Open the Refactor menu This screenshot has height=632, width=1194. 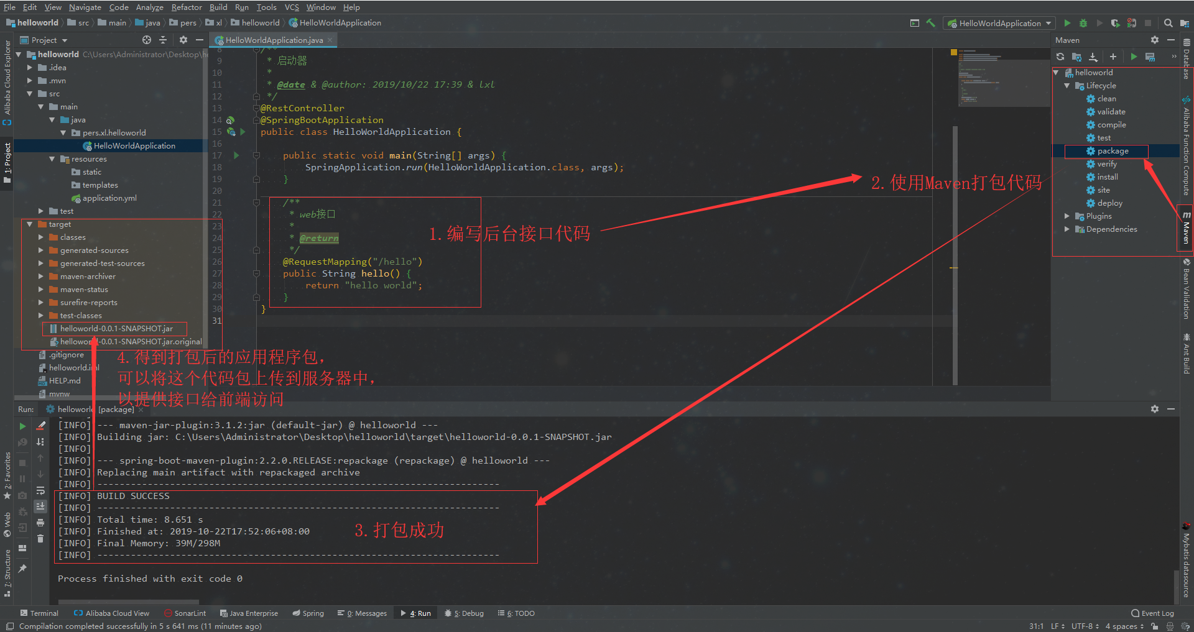pyautogui.click(x=187, y=7)
